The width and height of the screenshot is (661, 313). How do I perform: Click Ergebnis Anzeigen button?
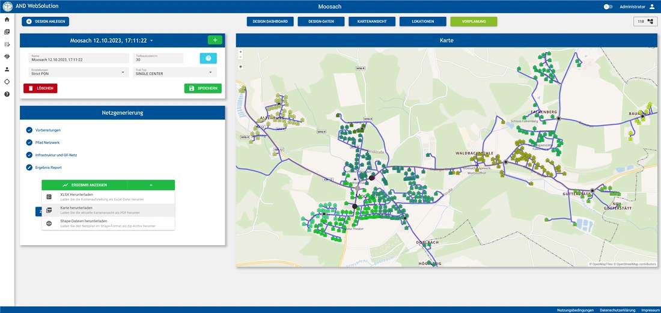84,185
